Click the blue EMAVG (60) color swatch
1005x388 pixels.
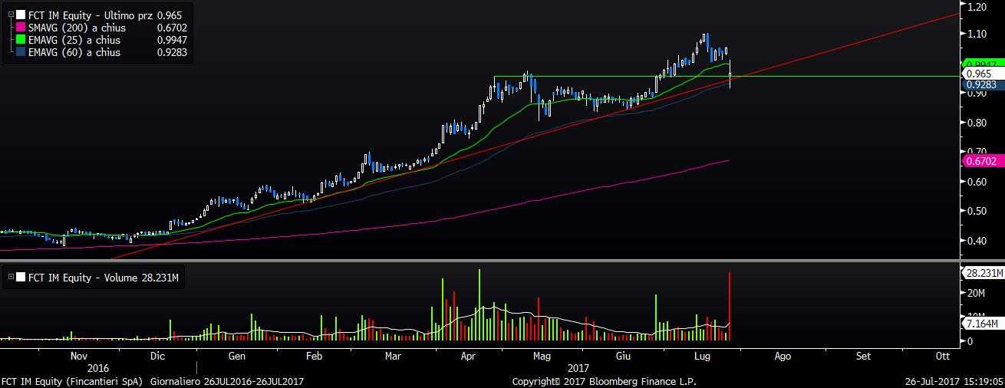click(21, 53)
